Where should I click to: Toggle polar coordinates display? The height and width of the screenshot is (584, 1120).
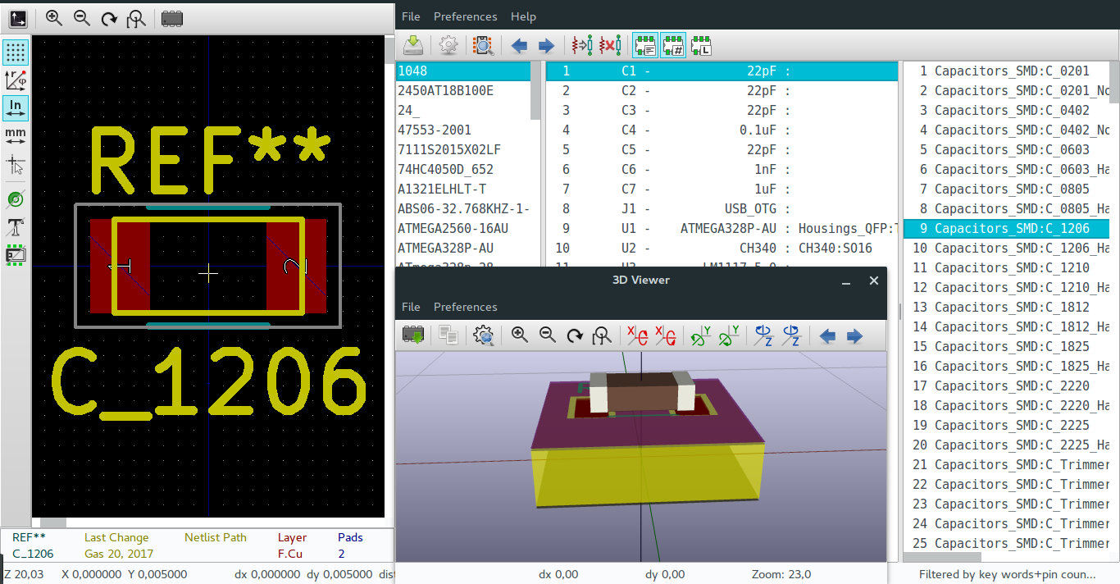pyautogui.click(x=16, y=80)
